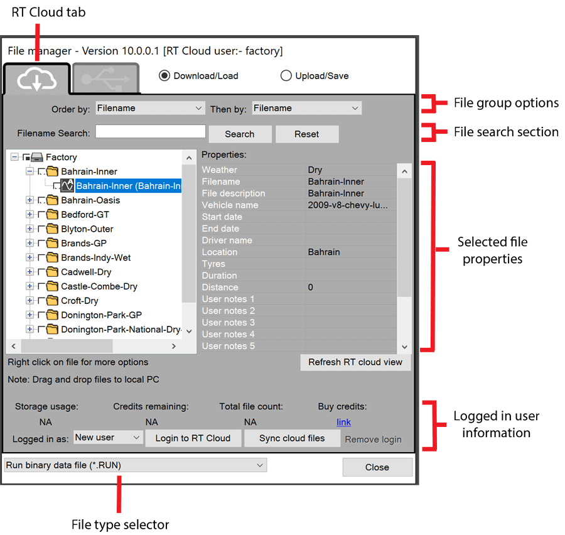Click the Croft-Dry folder icon
The image size is (565, 535).
coord(53,301)
